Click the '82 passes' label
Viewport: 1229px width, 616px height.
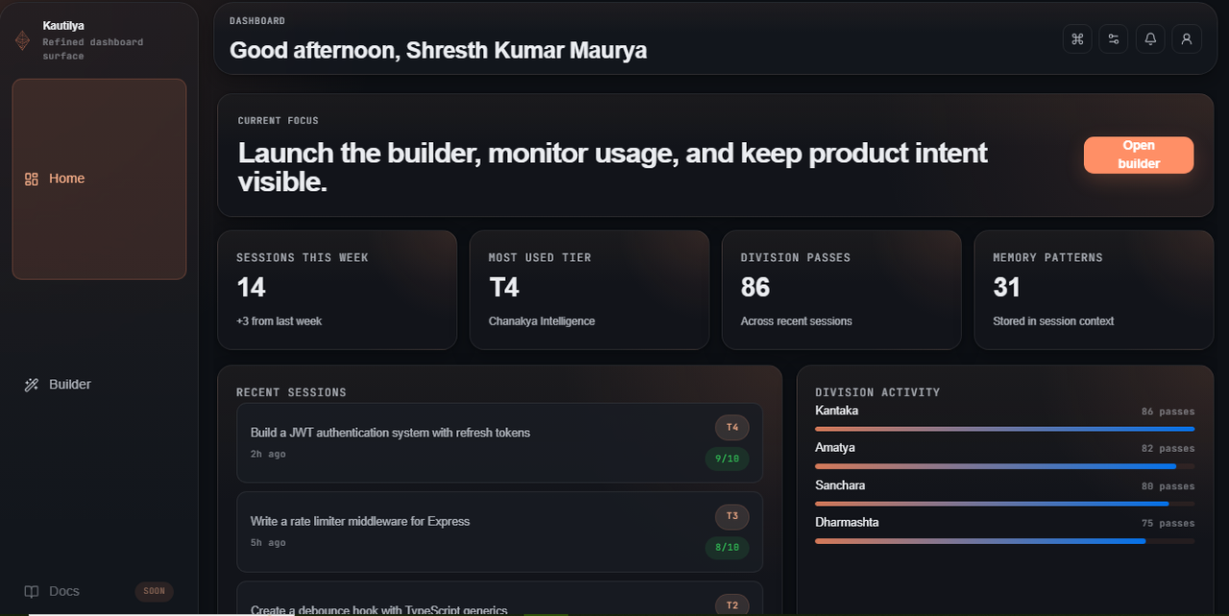pyautogui.click(x=1168, y=449)
